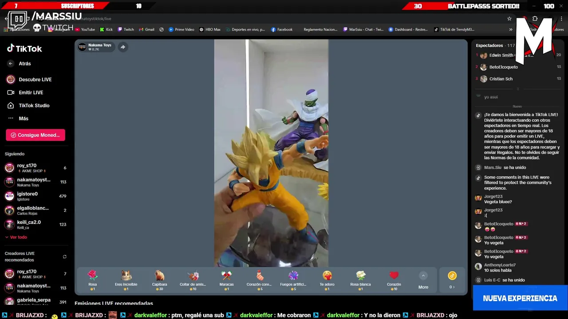
Task: Send the Rosa gift
Action: [x=92, y=280]
